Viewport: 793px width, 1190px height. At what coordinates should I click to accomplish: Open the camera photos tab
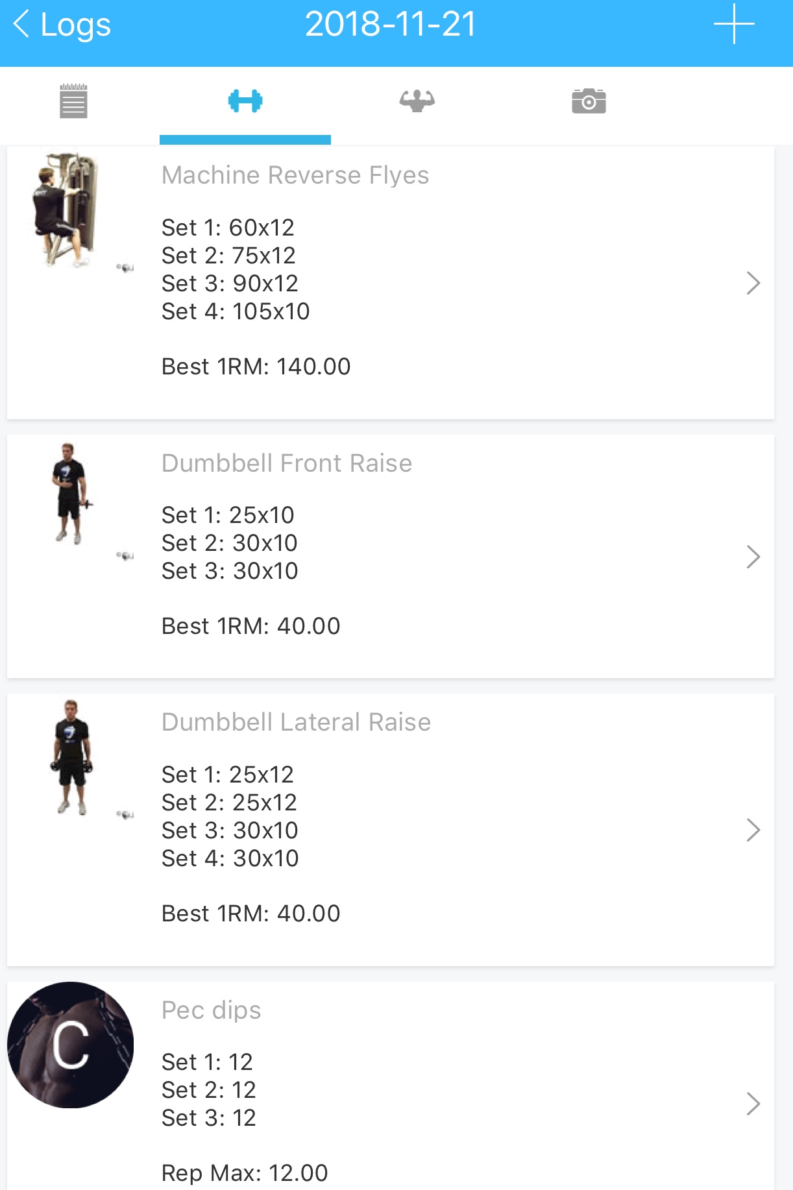(589, 101)
